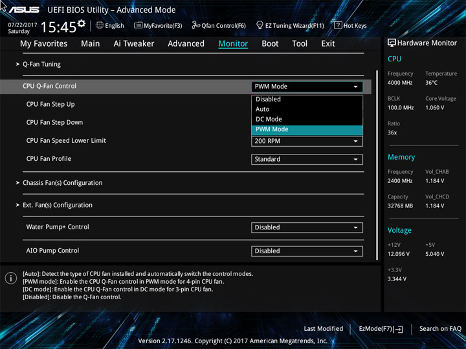
Task: Click the settings list vertical scrollbar
Action: (x=377, y=165)
